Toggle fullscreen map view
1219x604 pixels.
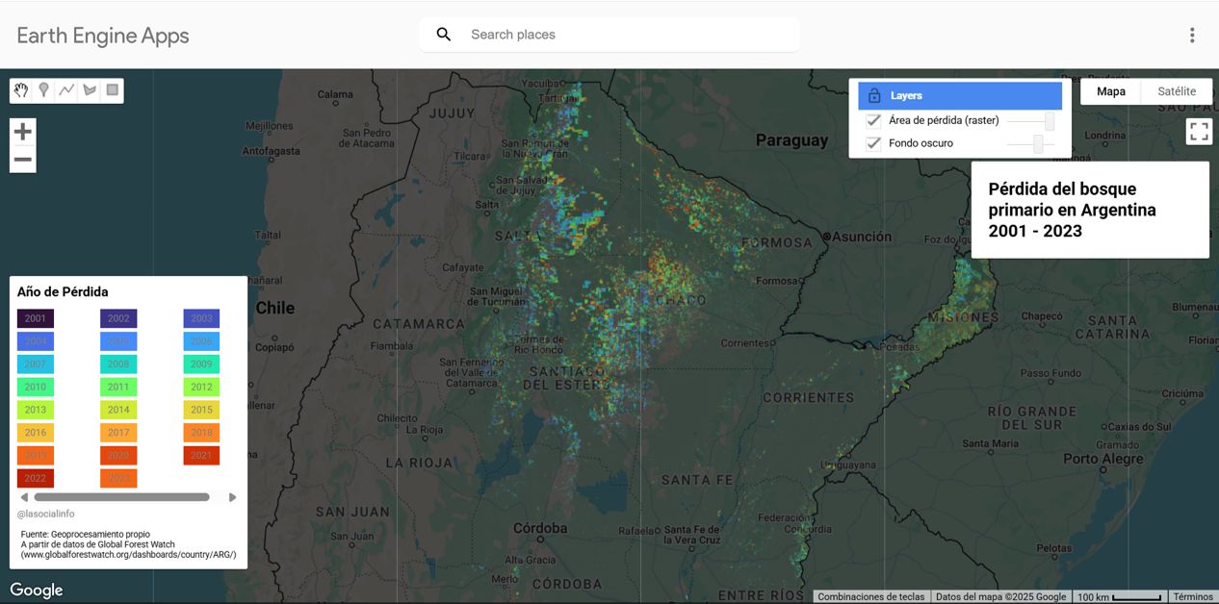pos(1199,132)
